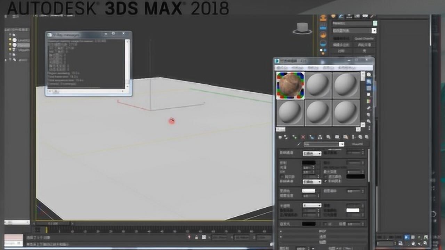Toggle Show Shaded Material in Viewport icon
The image size is (445, 250).
pyautogui.click(x=345, y=137)
